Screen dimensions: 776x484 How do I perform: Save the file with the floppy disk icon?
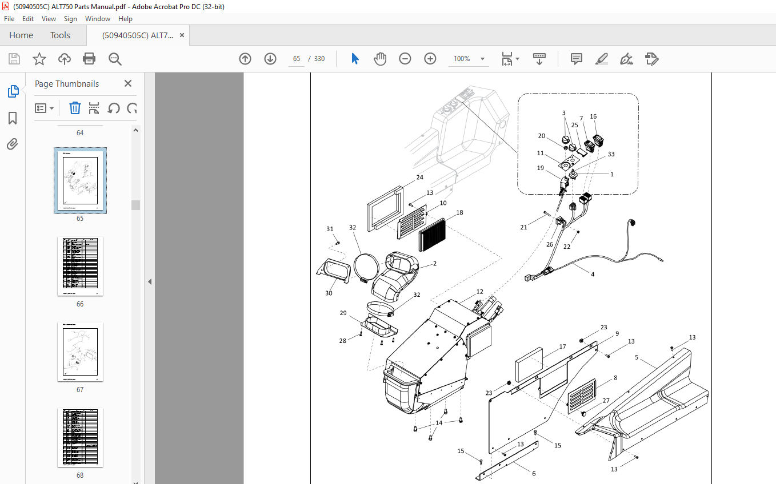point(14,59)
